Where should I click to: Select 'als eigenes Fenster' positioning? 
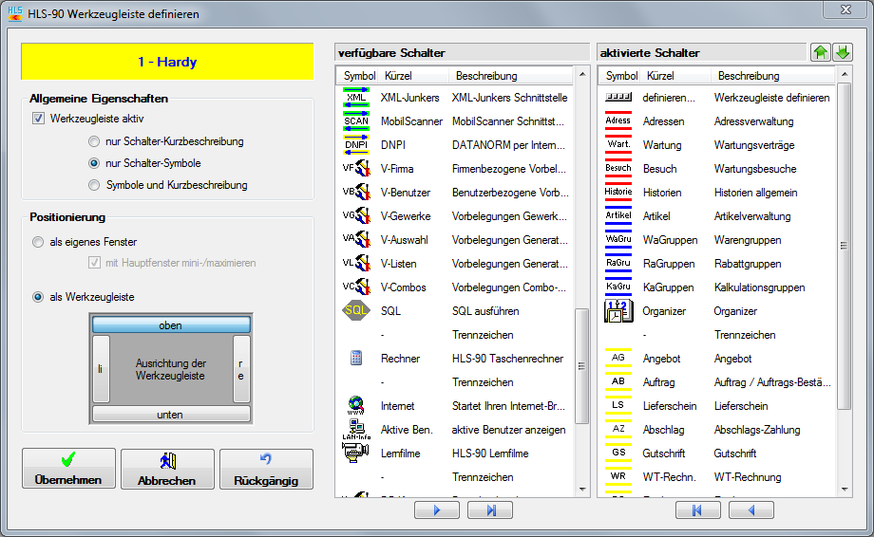click(x=39, y=242)
